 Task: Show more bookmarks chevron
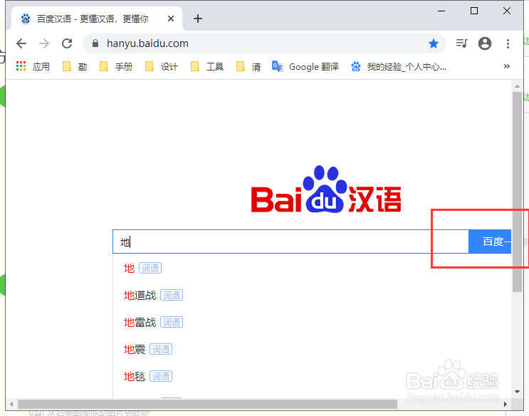pos(506,66)
